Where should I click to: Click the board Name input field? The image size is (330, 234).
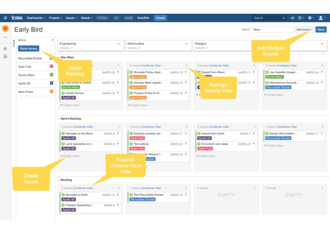click(273, 29)
